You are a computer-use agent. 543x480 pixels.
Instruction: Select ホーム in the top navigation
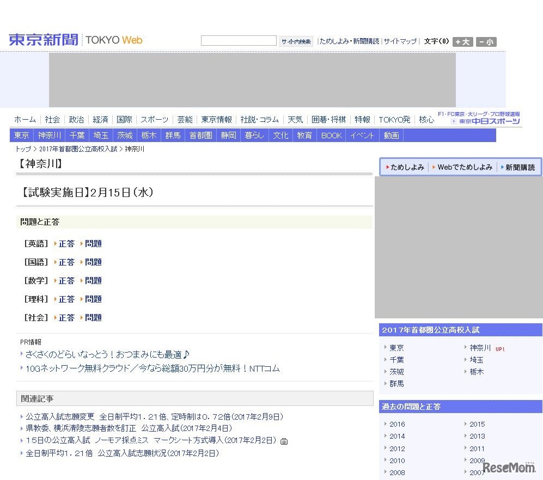25,120
